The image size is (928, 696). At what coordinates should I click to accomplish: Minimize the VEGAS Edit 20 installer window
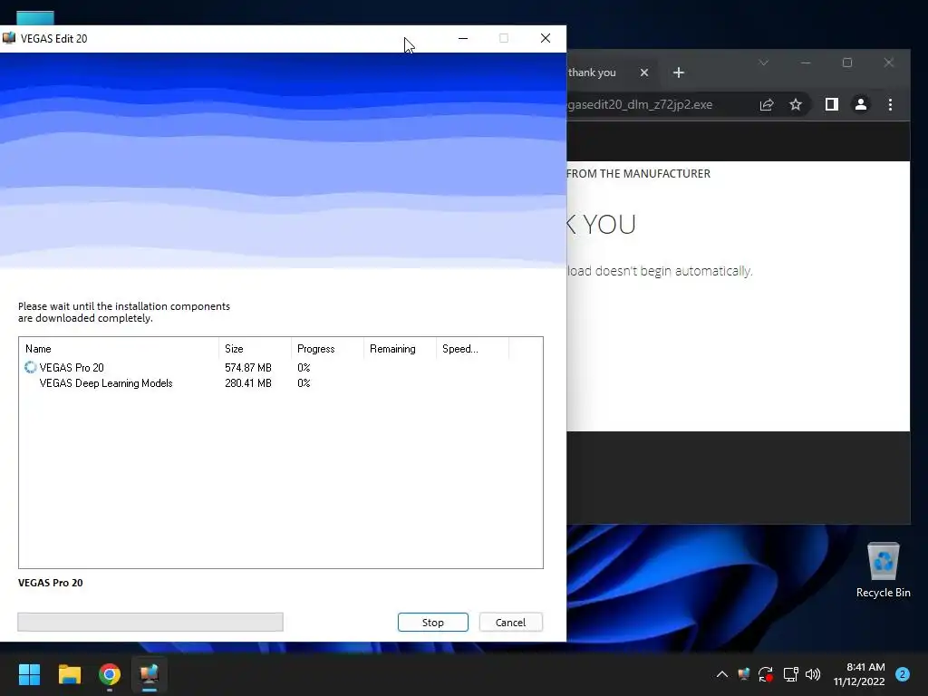463,38
